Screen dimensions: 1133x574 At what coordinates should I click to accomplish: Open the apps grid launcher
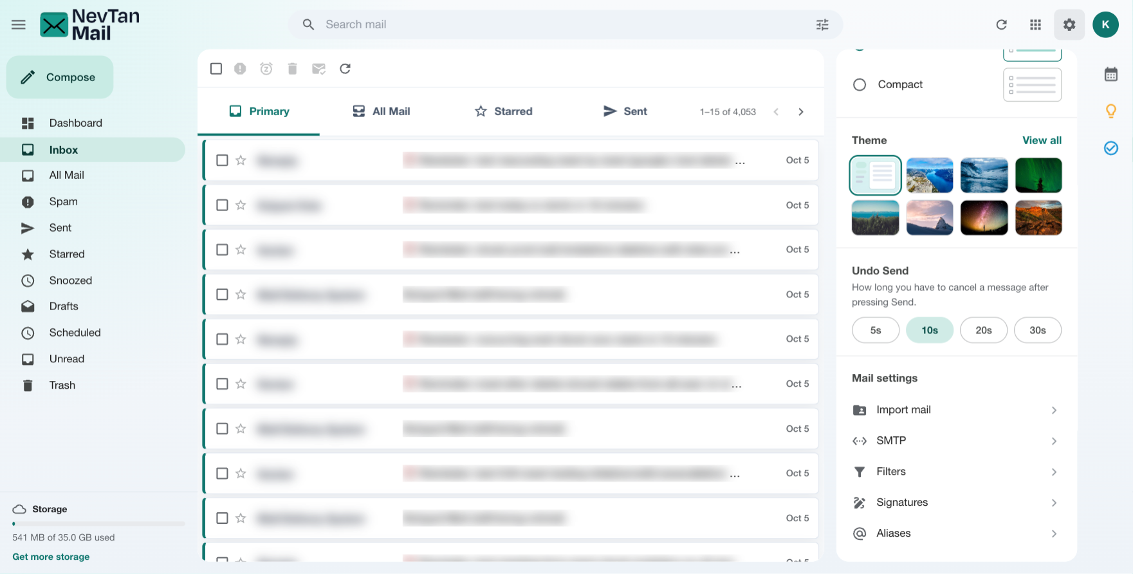pyautogui.click(x=1035, y=24)
